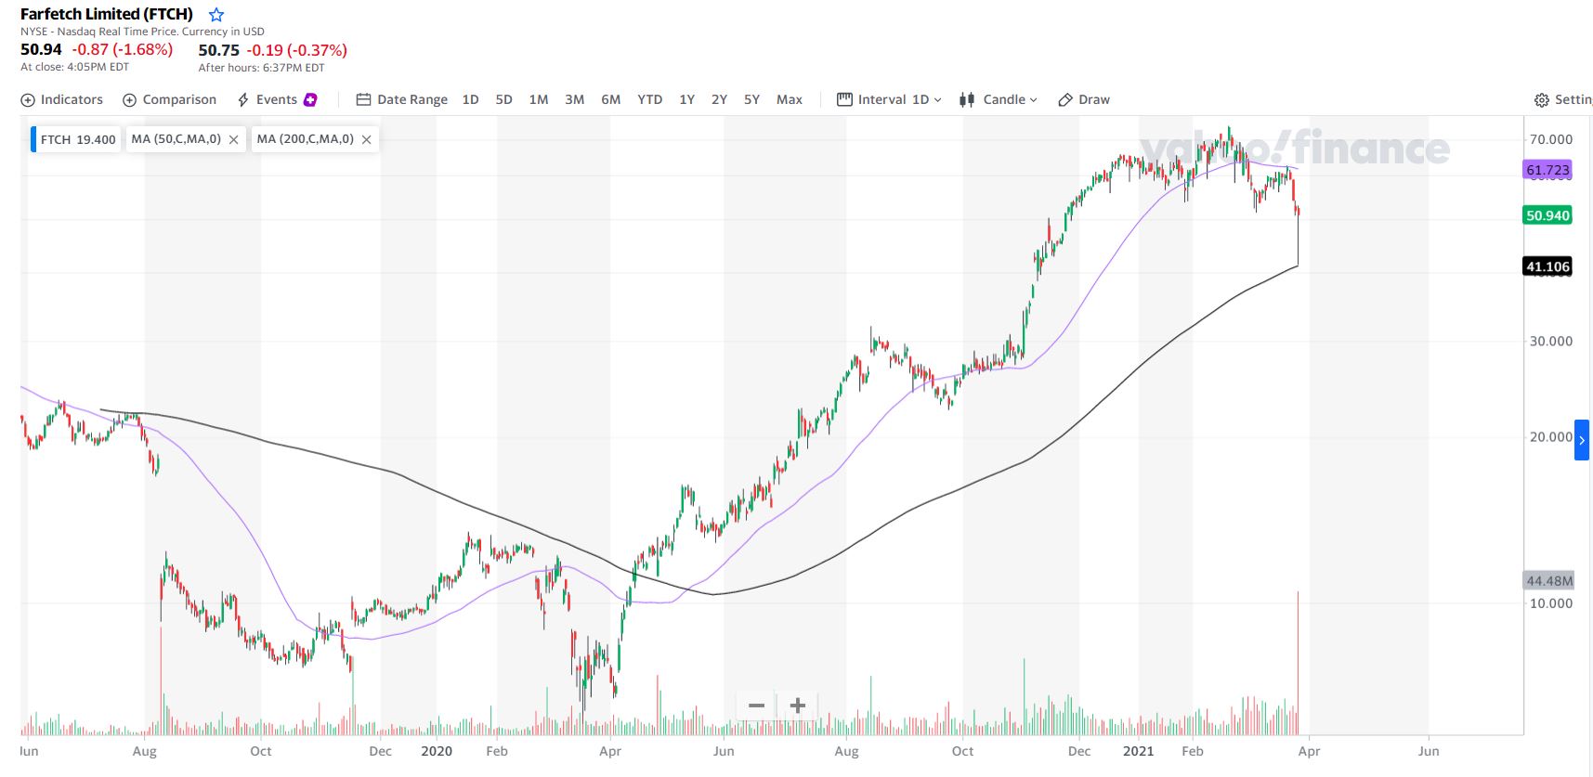Click the FTCH 19.400 legend chip
Screen dimensions: 1593x777
(76, 139)
